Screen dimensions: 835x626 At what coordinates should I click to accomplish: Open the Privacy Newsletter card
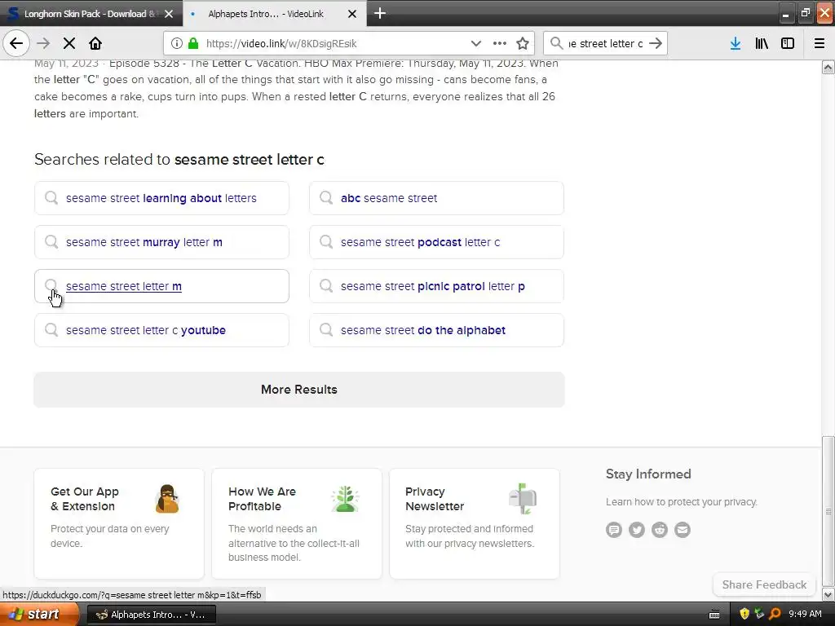(475, 523)
